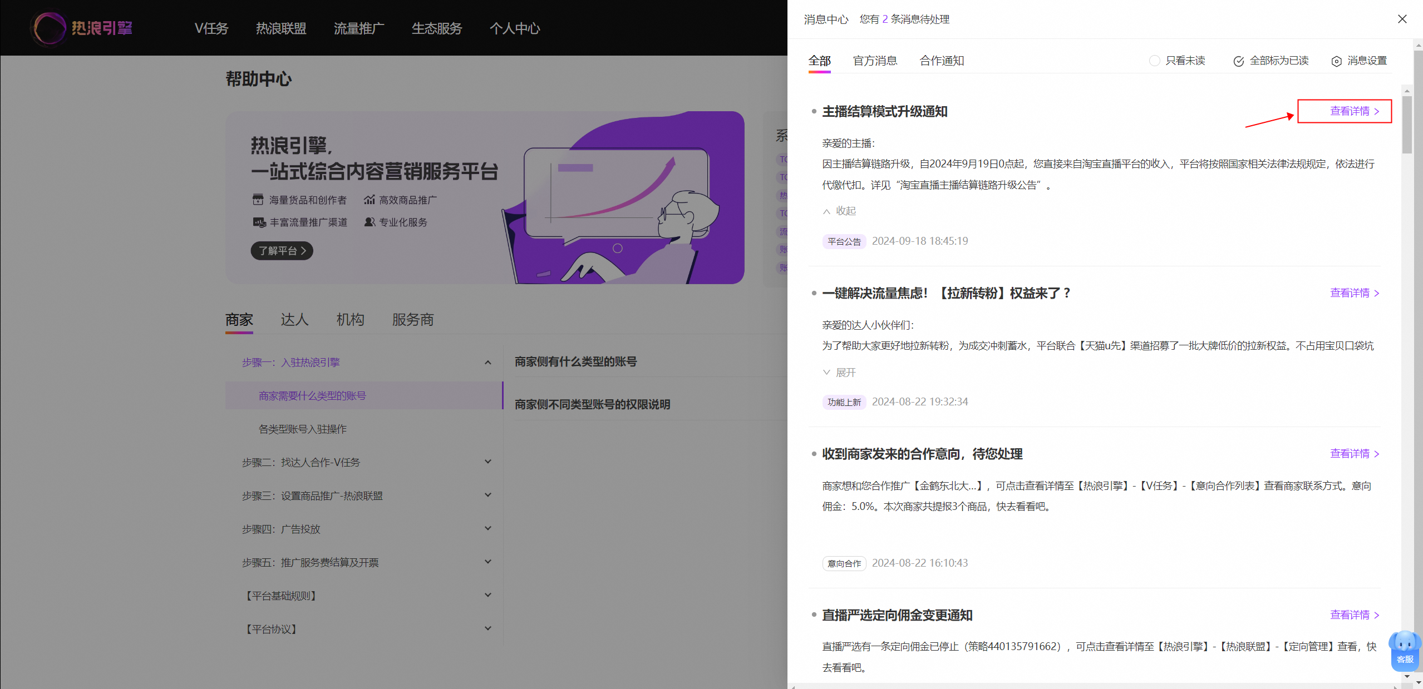Open the 热浪联盟 menu
This screenshot has width=1423, height=689.
coord(281,28)
